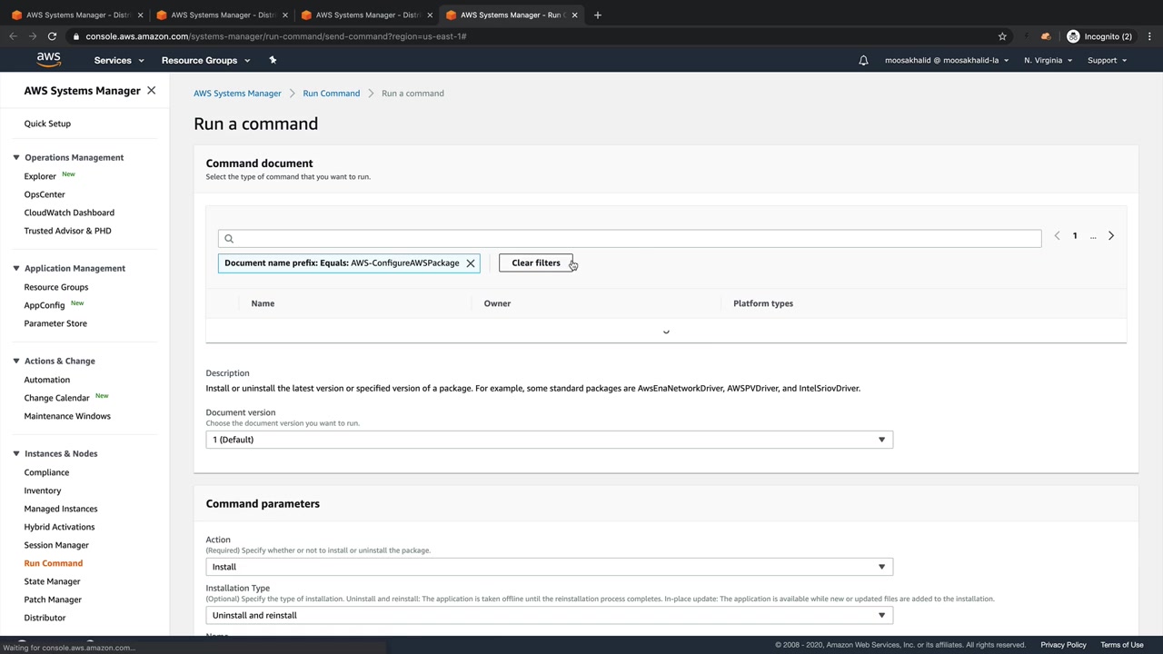This screenshot has width=1163, height=654.
Task: Remove the AWS-ConfigureAWSPackage filter chip
Action: [x=471, y=263]
